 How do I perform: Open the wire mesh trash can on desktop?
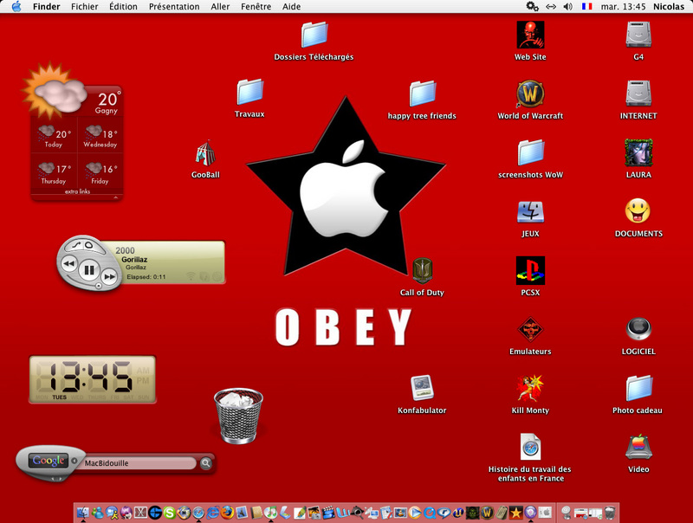click(239, 416)
